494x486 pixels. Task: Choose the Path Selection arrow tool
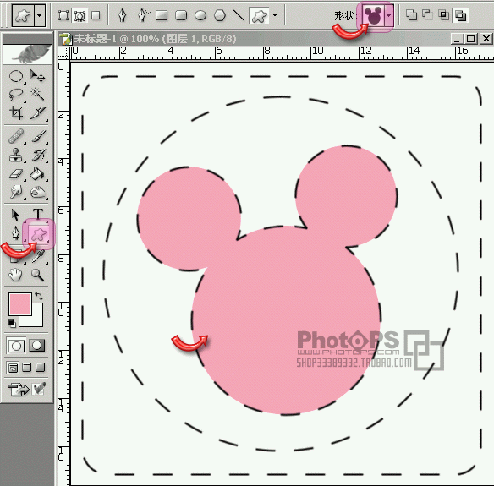click(x=15, y=215)
